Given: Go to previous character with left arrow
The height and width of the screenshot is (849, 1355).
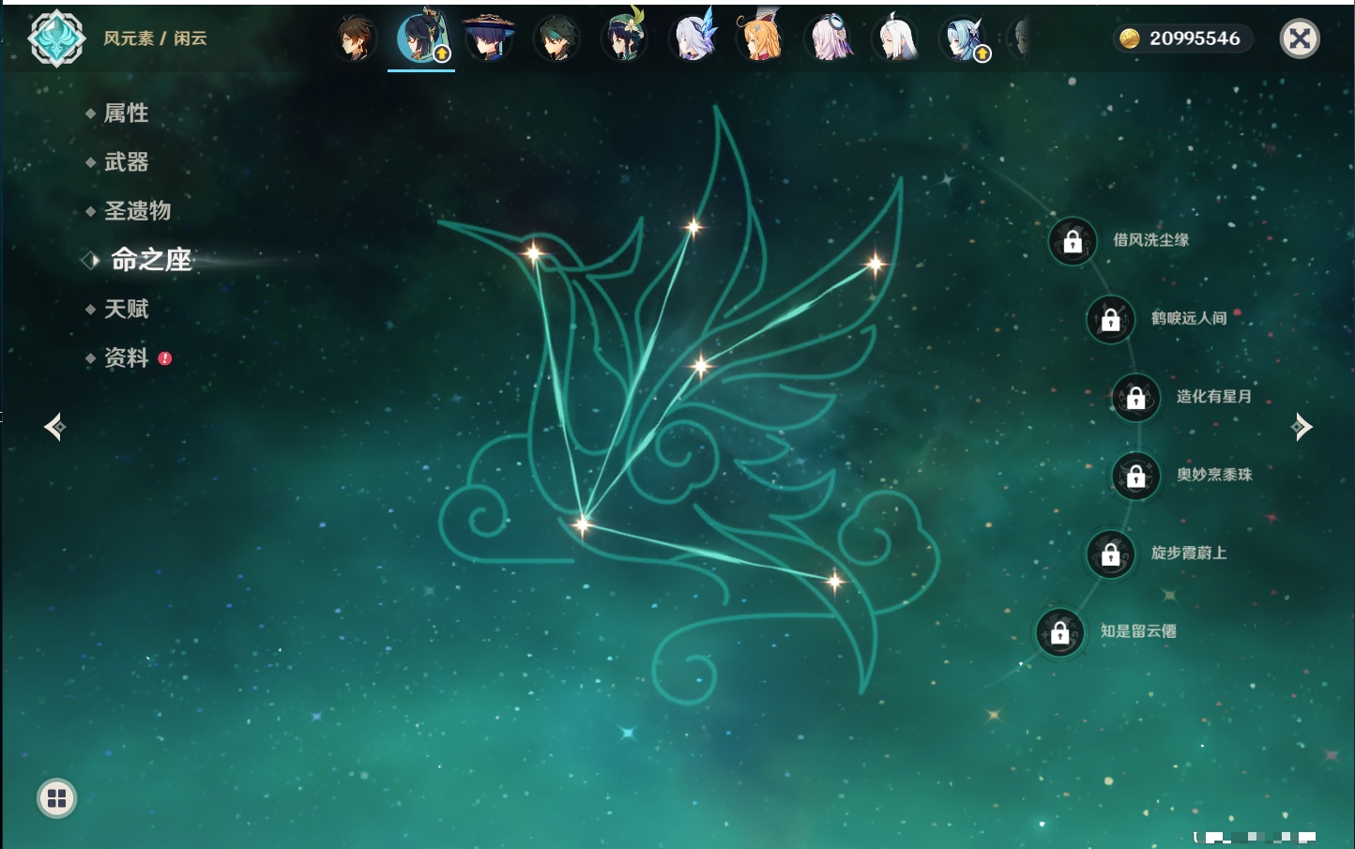Looking at the screenshot, I should coord(54,427).
